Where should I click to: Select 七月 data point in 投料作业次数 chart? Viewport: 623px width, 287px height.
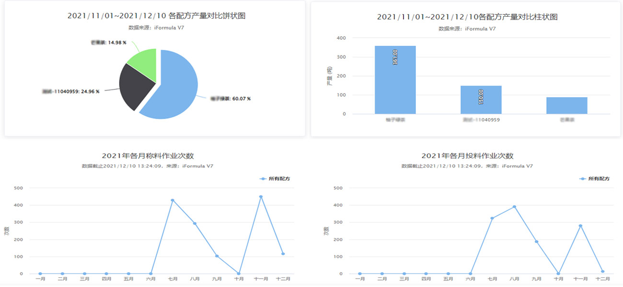point(492,218)
